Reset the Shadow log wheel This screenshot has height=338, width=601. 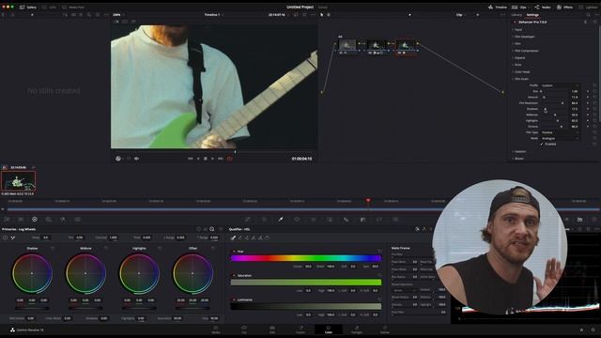click(53, 248)
